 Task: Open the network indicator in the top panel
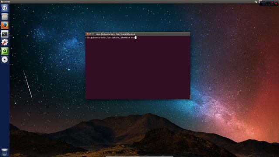(x=256, y=2)
